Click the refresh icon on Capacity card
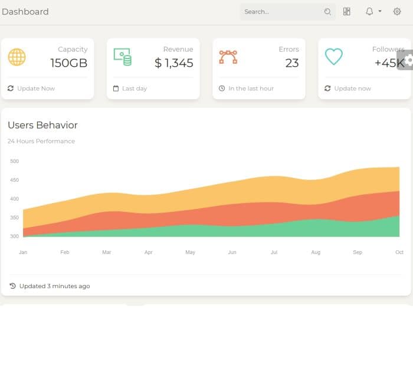This screenshot has width=413, height=372. point(11,89)
